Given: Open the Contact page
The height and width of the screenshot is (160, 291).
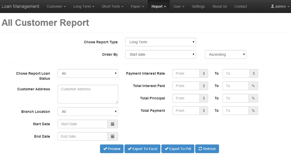Looking at the screenshot, I should [240, 6].
